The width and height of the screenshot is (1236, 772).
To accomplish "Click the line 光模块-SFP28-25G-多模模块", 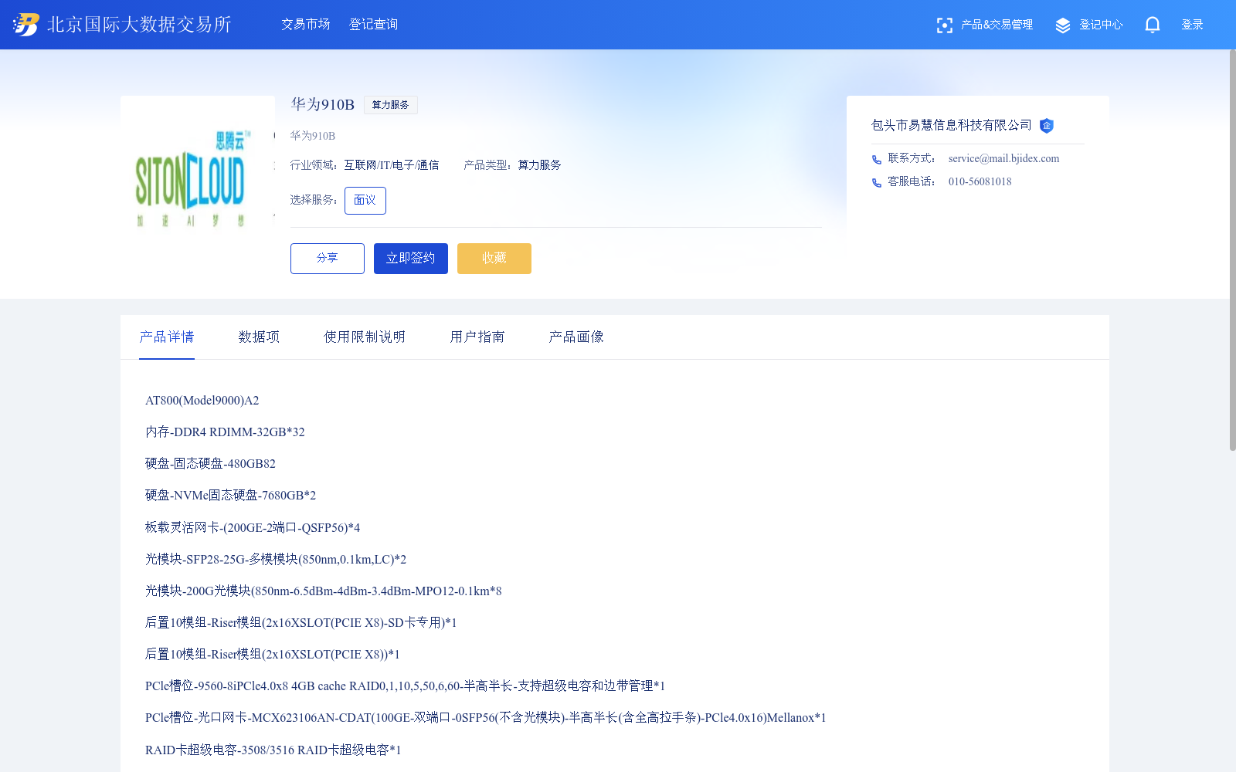I will click(276, 560).
